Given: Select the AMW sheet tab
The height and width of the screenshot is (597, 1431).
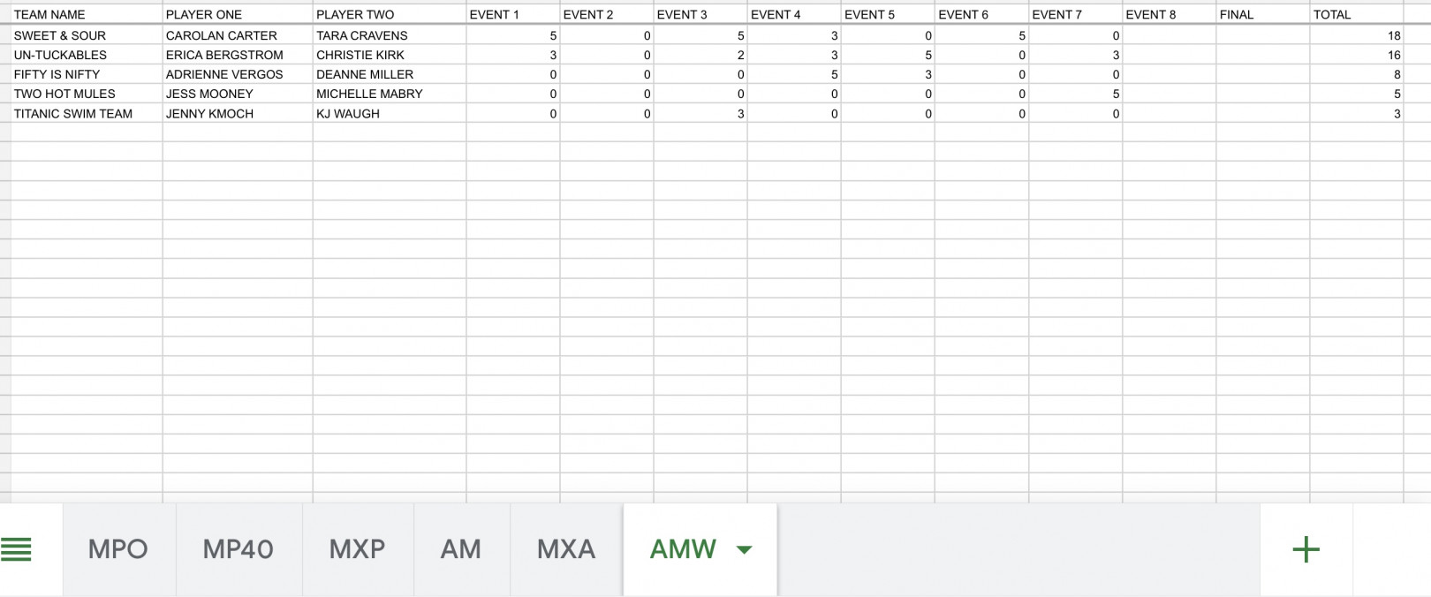Looking at the screenshot, I should click(683, 549).
